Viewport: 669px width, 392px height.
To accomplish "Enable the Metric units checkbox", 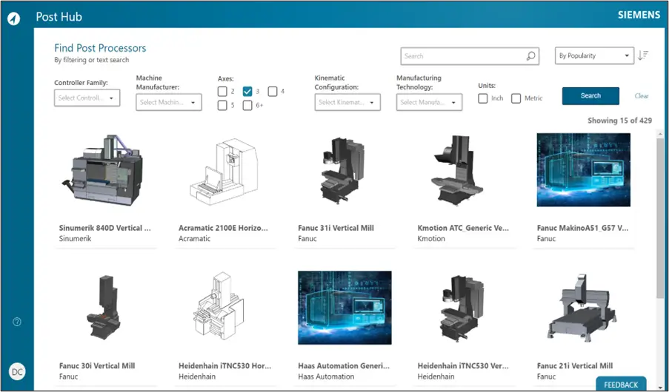I will [516, 98].
